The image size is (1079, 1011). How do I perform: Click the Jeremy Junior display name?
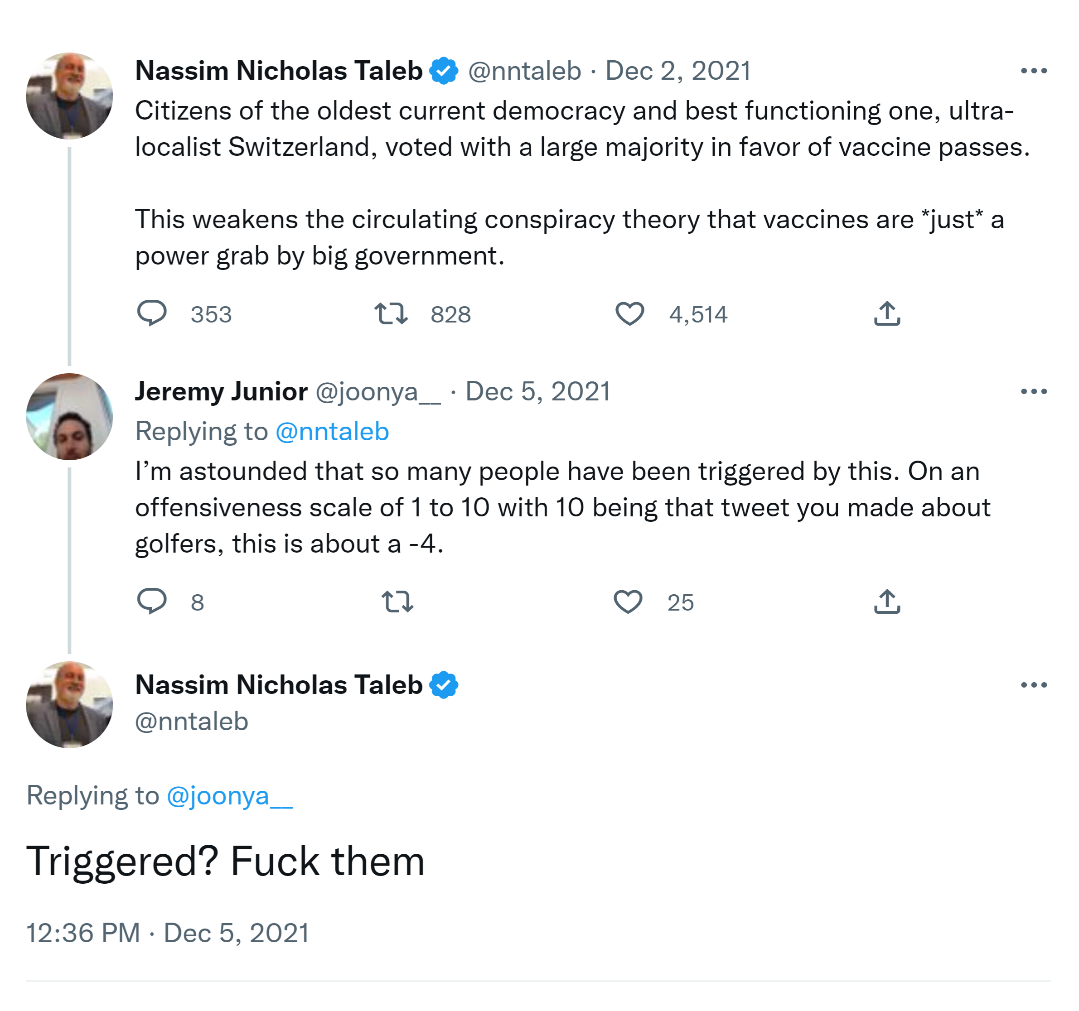pyautogui.click(x=222, y=392)
